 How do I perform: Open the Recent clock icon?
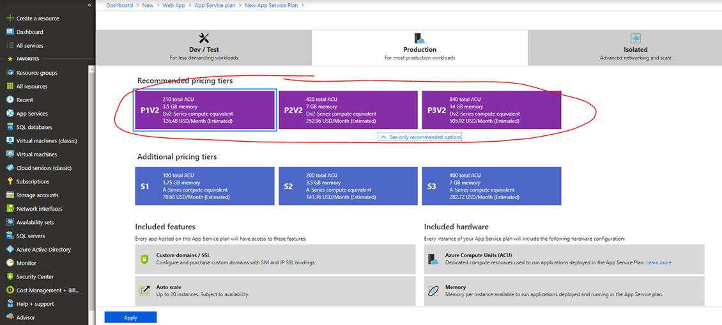(10, 100)
